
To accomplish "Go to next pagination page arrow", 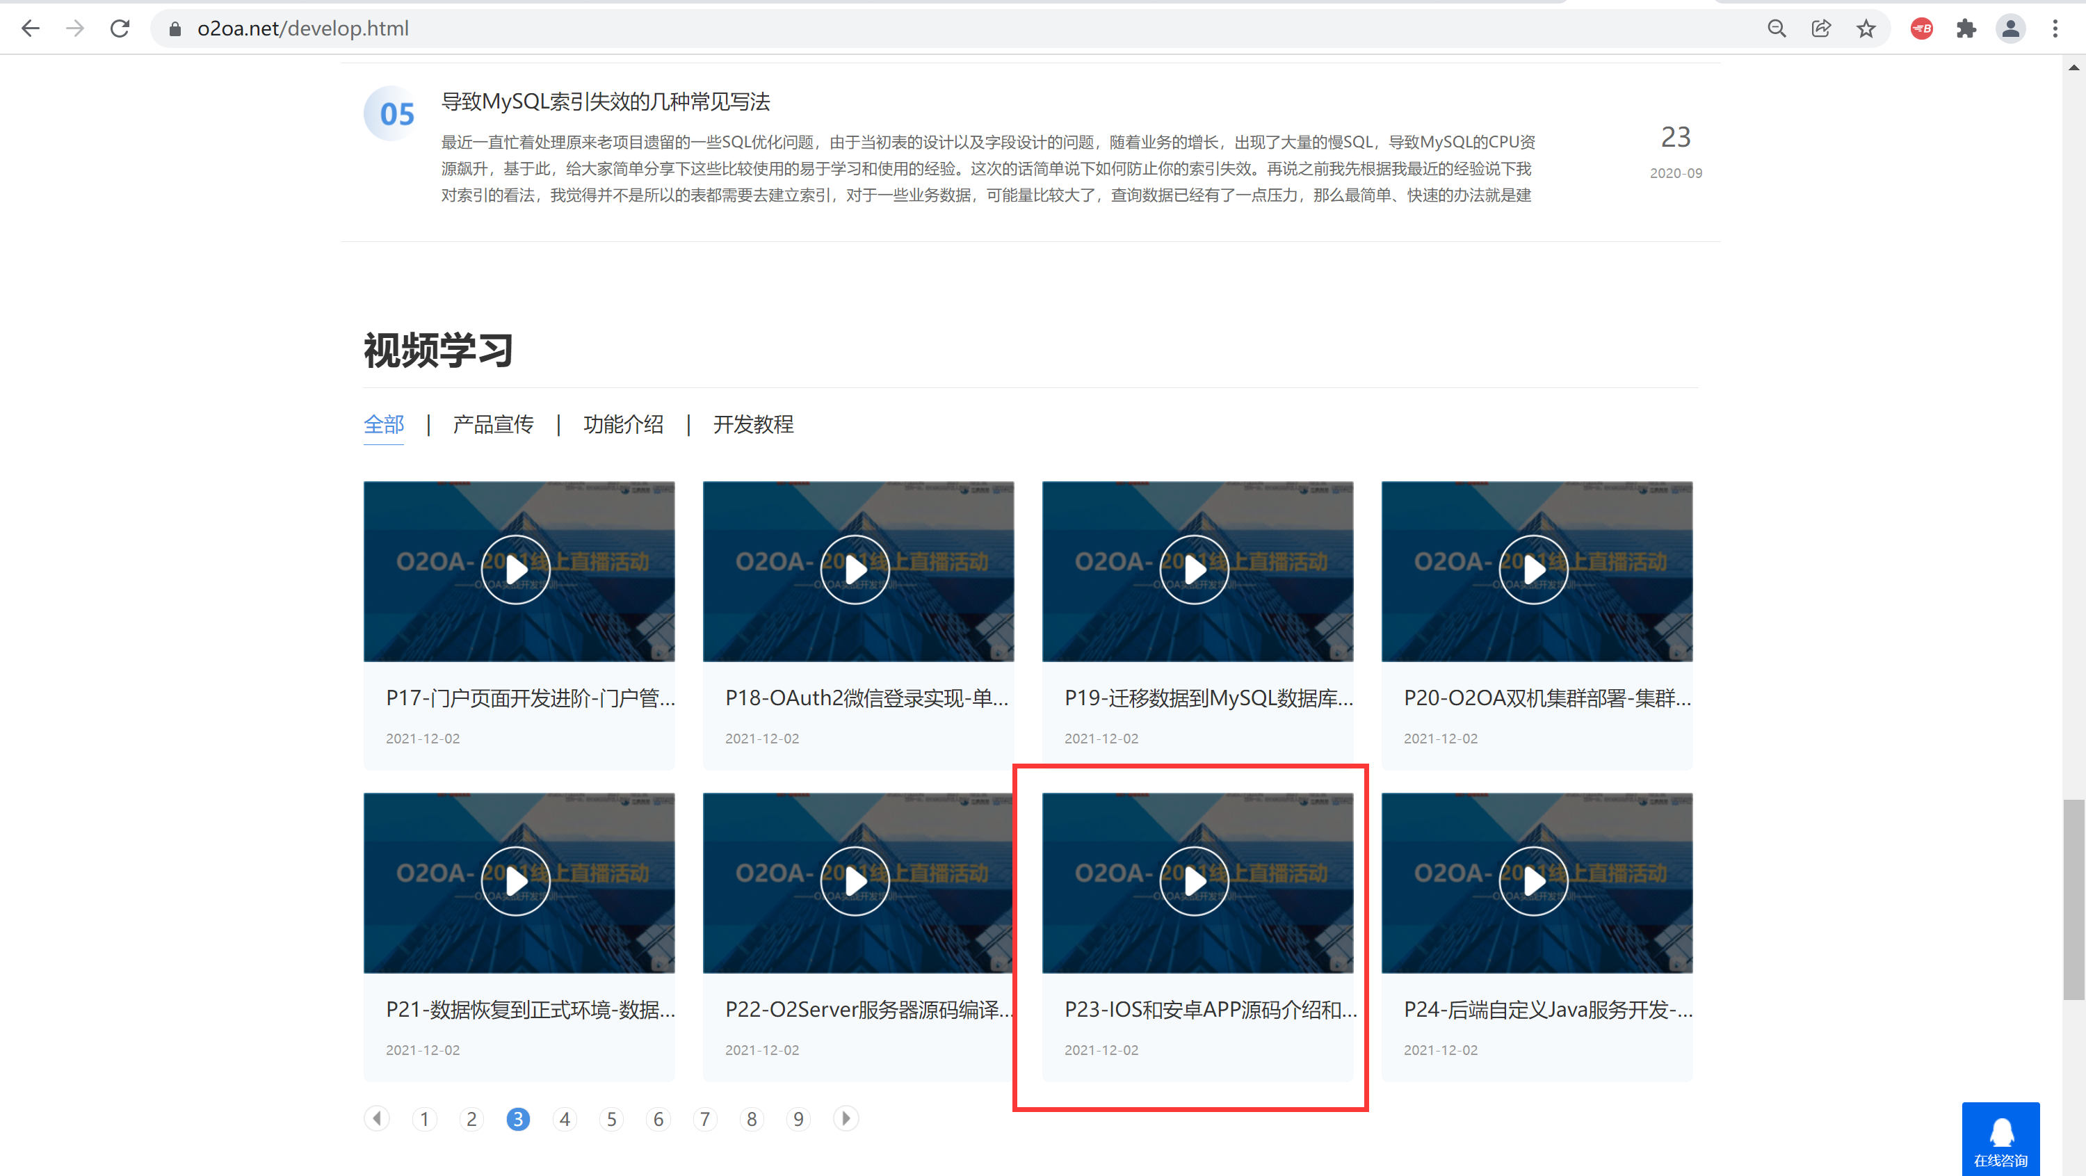I will click(x=846, y=1118).
